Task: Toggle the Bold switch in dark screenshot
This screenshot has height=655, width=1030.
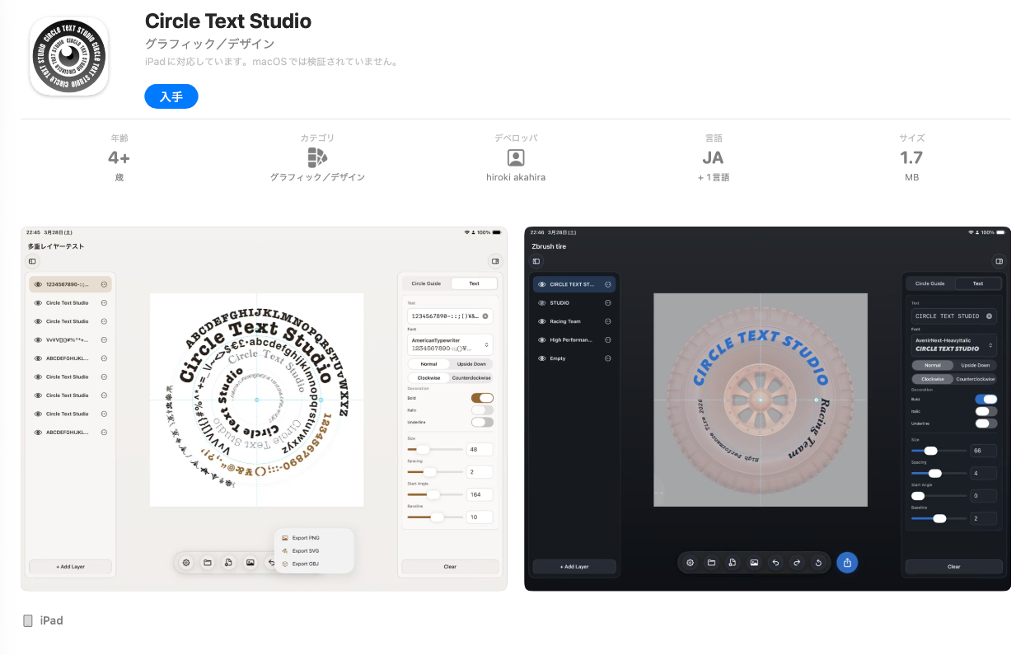Action: pos(986,400)
